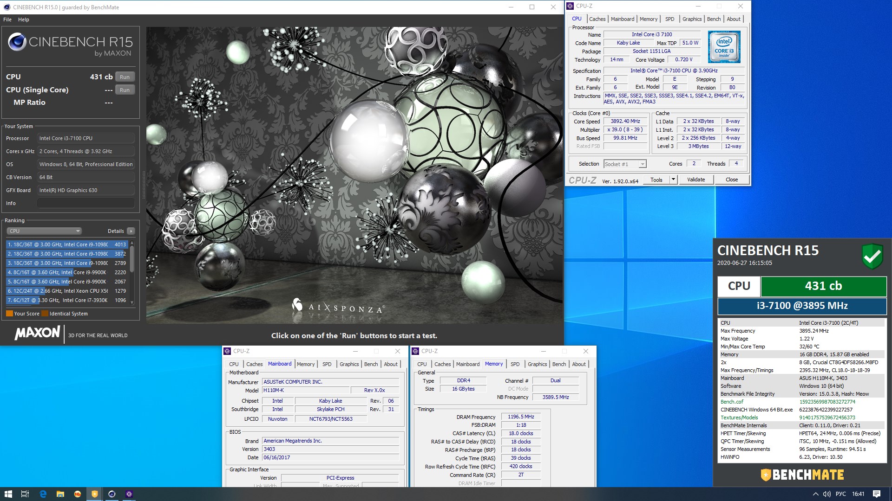Click the MAXON logo in Cinebench

(x=38, y=333)
